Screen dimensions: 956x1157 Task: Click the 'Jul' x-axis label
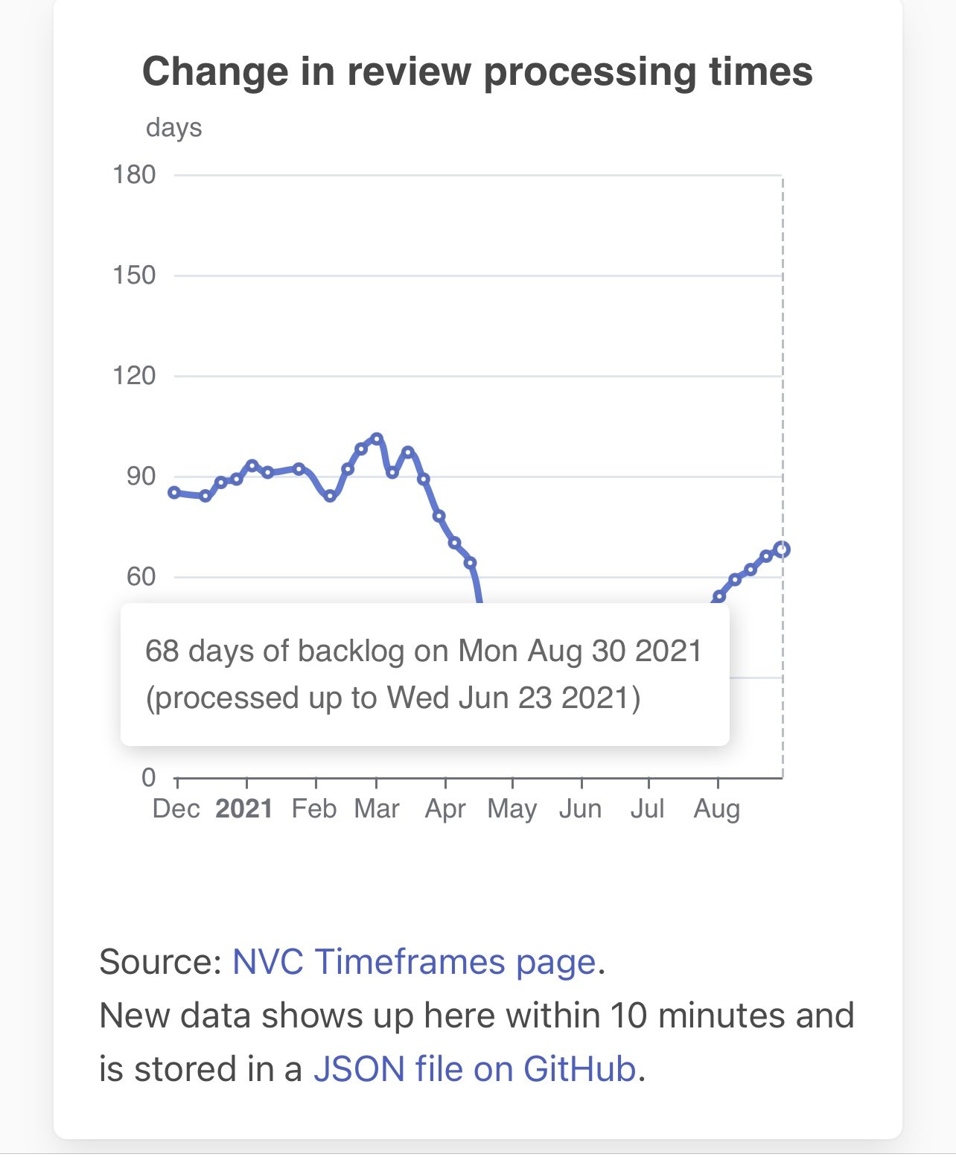(648, 809)
